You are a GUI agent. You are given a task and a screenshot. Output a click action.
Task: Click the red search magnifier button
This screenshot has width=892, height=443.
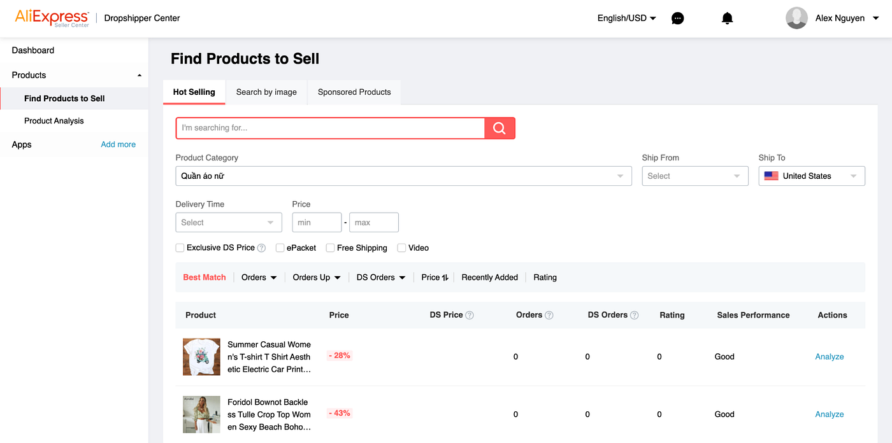pyautogui.click(x=500, y=128)
